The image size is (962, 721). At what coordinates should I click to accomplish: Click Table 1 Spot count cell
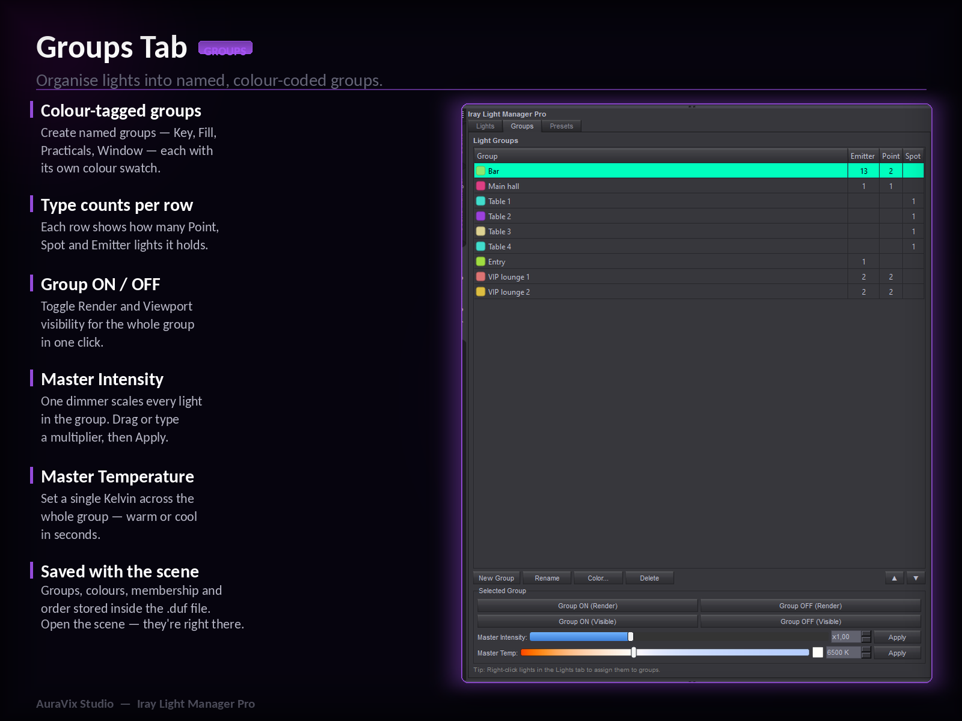pyautogui.click(x=913, y=201)
